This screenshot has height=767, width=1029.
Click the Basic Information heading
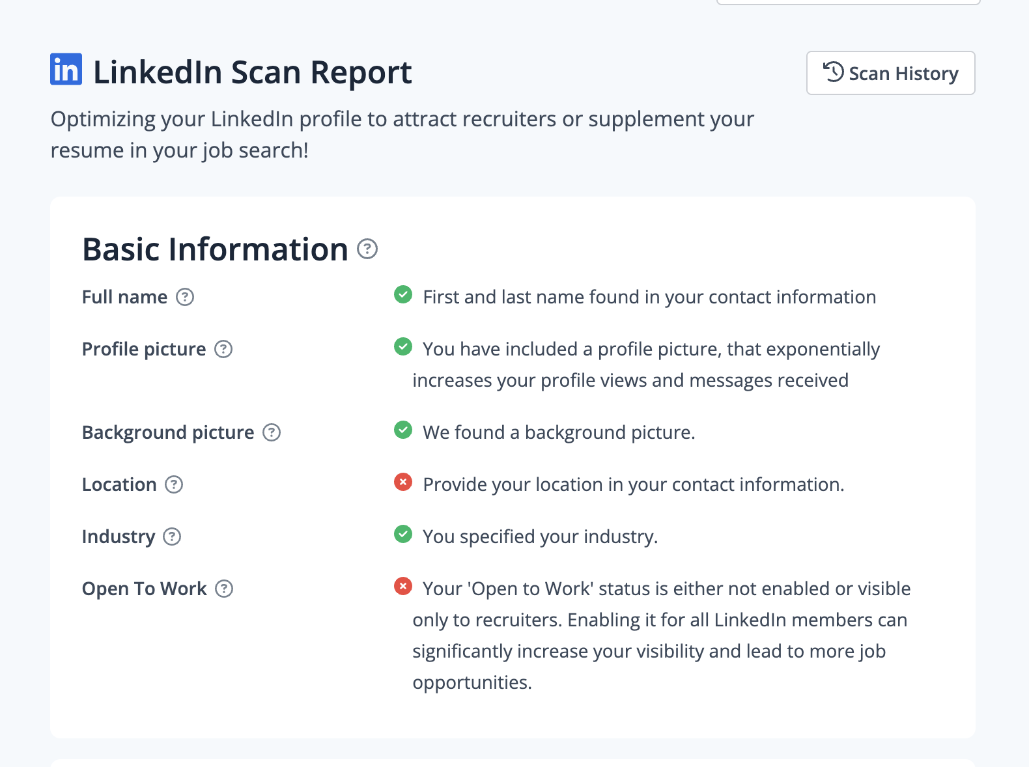pos(215,249)
